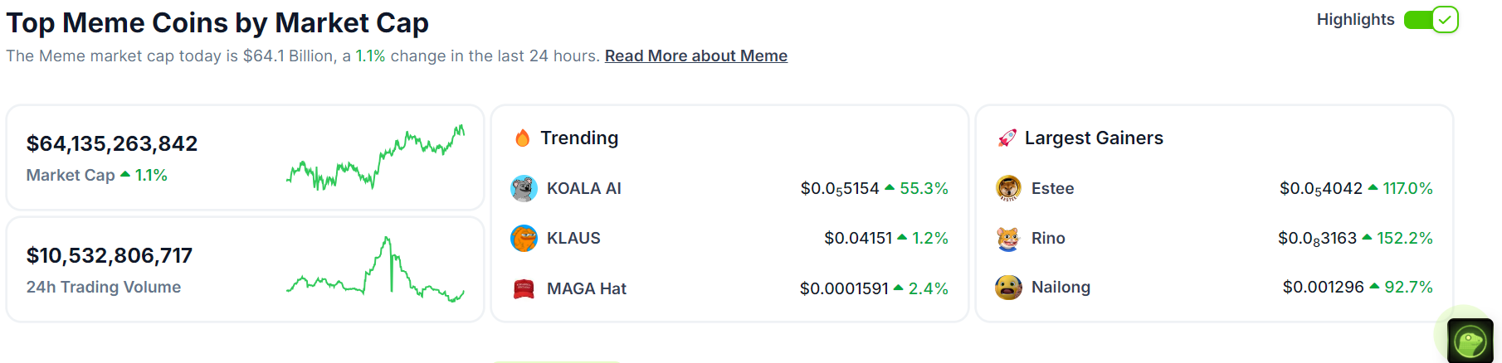Open the Read More about Meme link
The width and height of the screenshot is (1502, 363).
pyautogui.click(x=696, y=56)
